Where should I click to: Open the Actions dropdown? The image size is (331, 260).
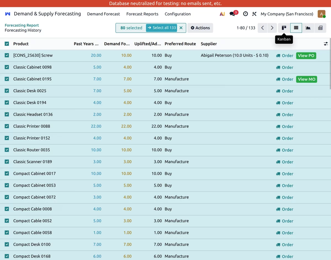200,28
